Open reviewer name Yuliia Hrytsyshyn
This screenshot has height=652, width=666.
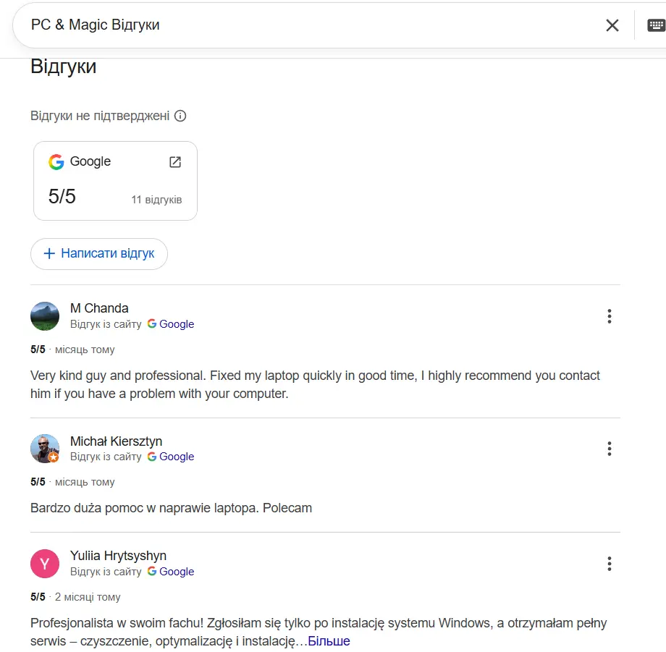tap(118, 556)
